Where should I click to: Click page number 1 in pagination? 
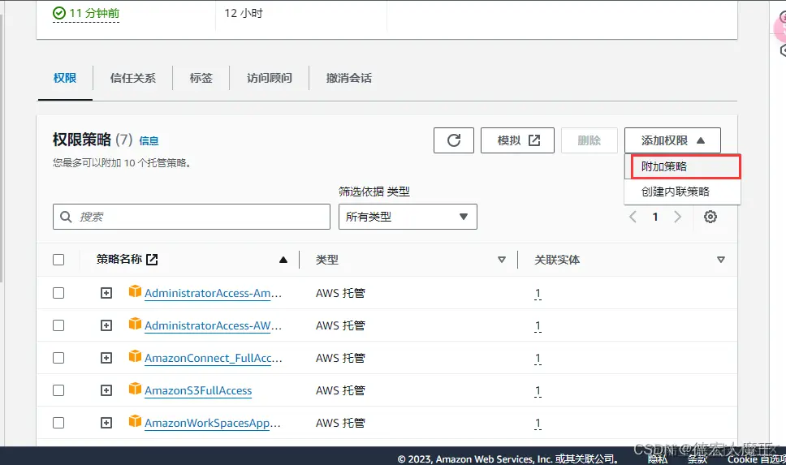654,217
